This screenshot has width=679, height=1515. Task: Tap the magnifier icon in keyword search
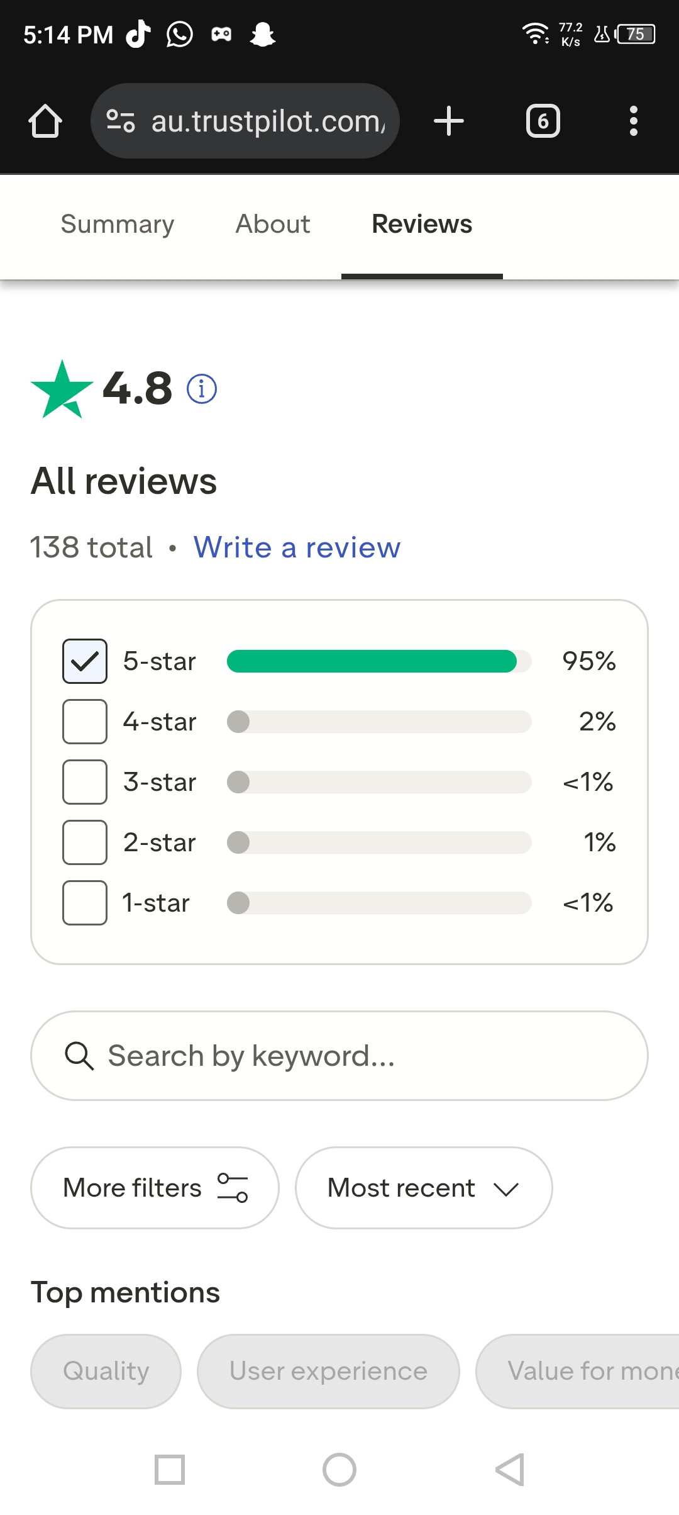(x=79, y=1056)
